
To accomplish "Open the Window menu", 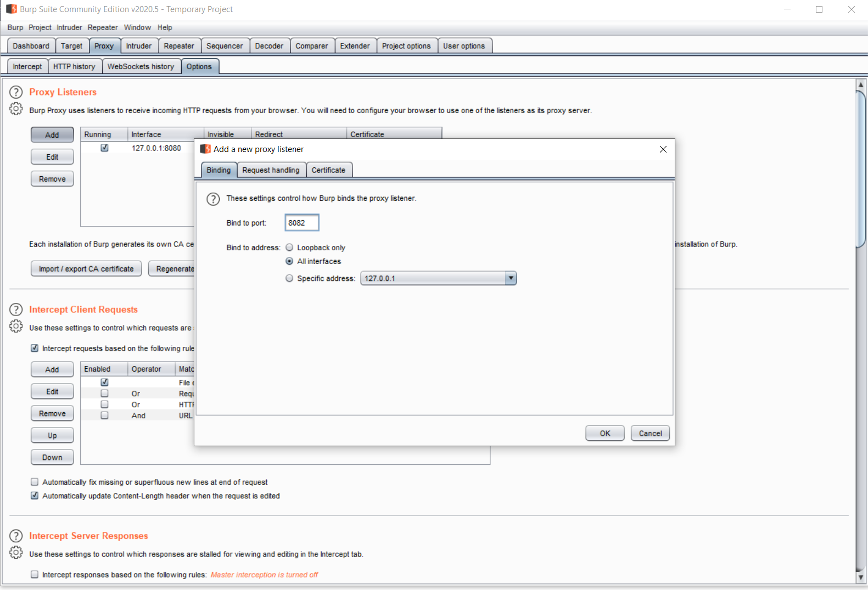I will pyautogui.click(x=137, y=27).
